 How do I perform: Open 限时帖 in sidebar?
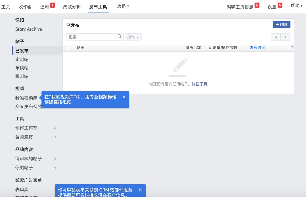pos(22,76)
